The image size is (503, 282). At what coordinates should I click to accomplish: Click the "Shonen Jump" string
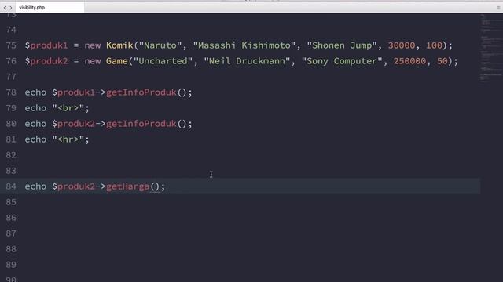[x=342, y=45]
